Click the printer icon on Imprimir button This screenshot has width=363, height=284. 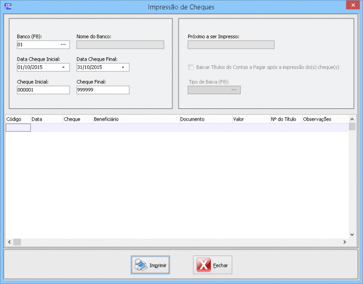(x=141, y=265)
